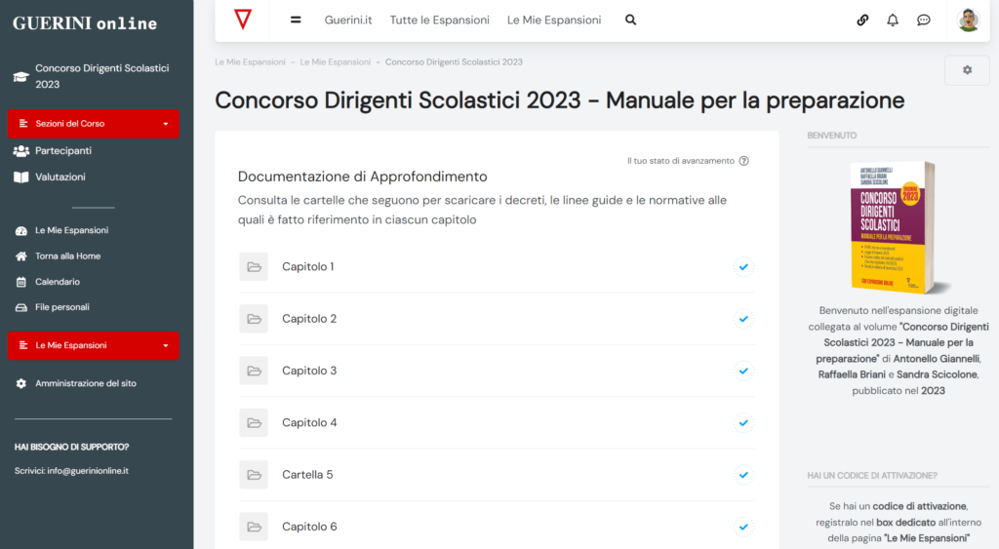This screenshot has width=999, height=549.
Task: Open the Partecipanti sidebar link
Action: click(x=63, y=151)
